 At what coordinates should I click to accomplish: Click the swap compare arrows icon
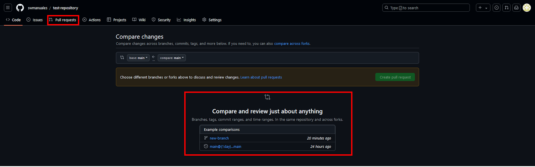point(122,57)
